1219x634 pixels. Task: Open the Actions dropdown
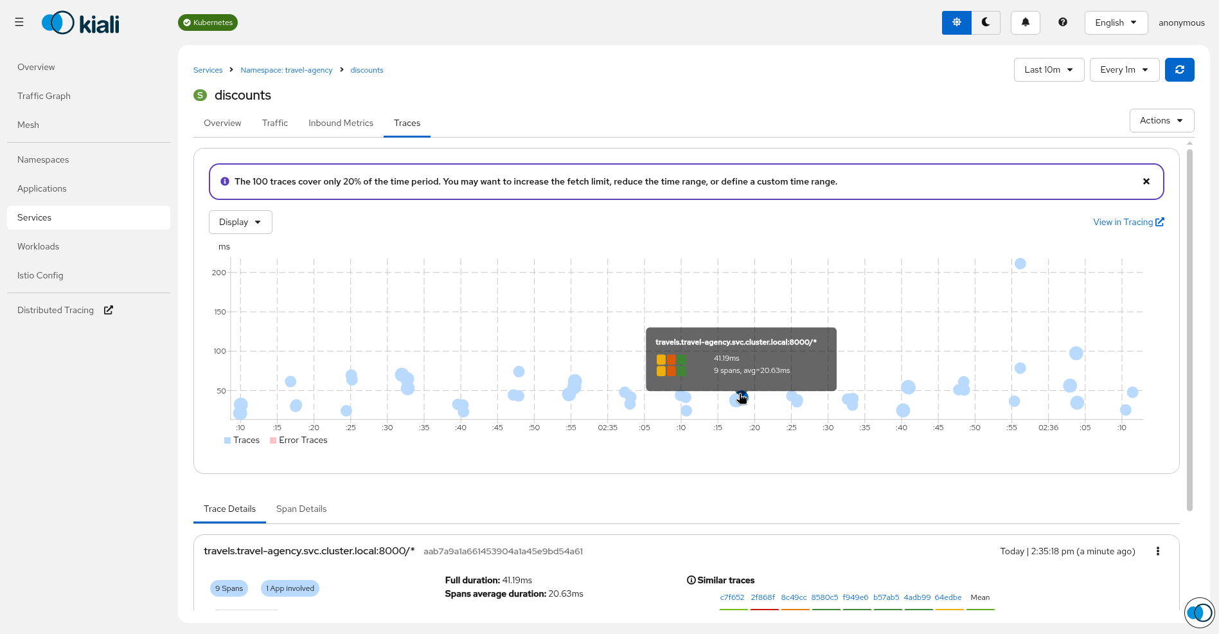1162,120
